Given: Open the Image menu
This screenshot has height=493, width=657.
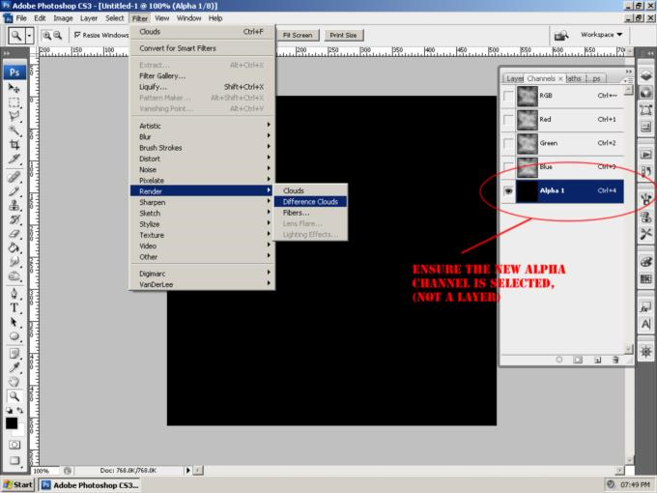Looking at the screenshot, I should pos(63,18).
